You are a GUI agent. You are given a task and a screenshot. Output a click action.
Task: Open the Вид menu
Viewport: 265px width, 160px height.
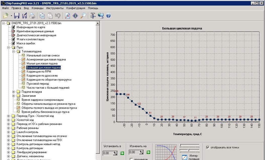(x=26, y=8)
